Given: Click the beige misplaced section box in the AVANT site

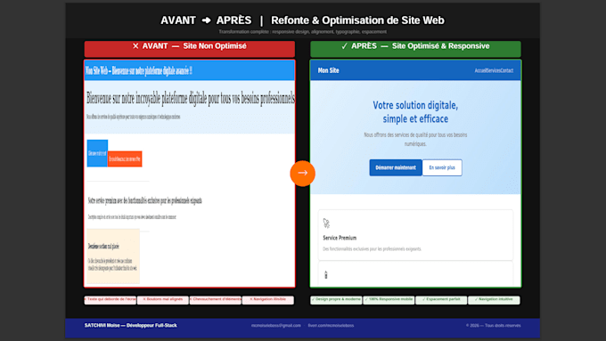Looking at the screenshot, I should click(113, 256).
